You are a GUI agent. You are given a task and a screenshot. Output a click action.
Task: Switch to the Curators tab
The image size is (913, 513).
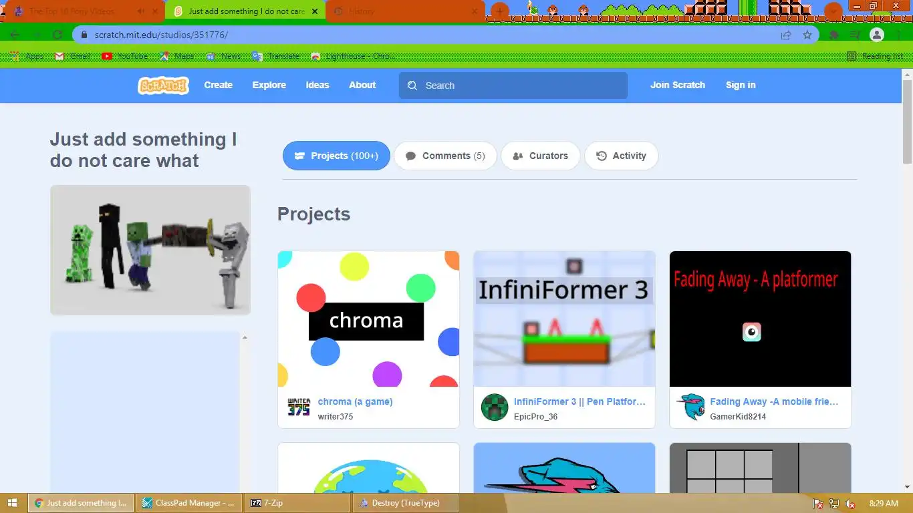(x=540, y=156)
